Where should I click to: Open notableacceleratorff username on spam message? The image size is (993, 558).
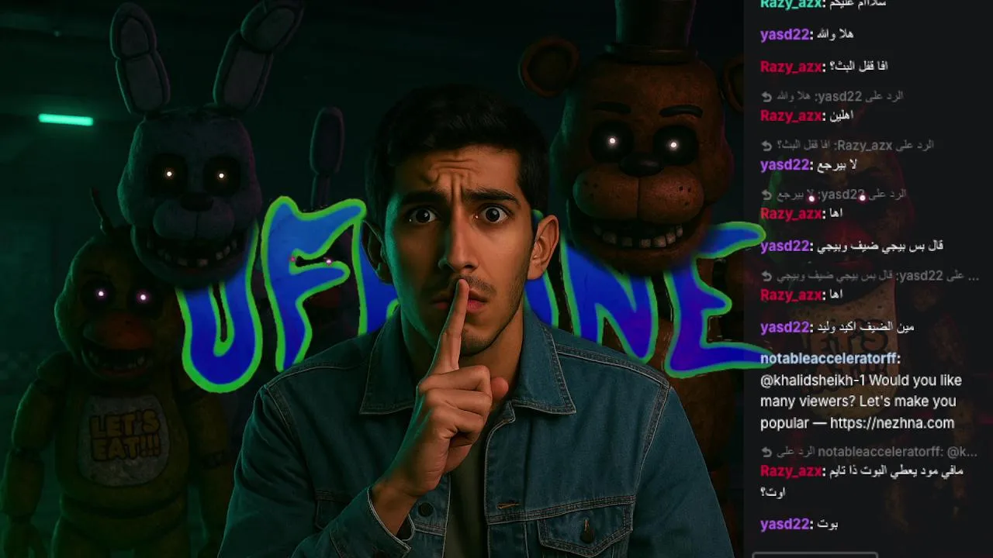pos(830,359)
